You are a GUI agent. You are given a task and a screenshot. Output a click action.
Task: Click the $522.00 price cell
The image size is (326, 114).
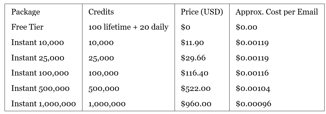pyautogui.click(x=196, y=88)
